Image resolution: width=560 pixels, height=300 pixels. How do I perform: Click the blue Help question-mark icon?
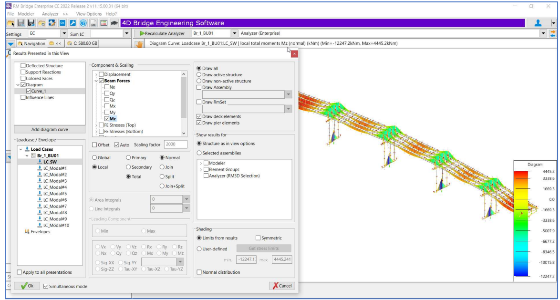point(84,23)
